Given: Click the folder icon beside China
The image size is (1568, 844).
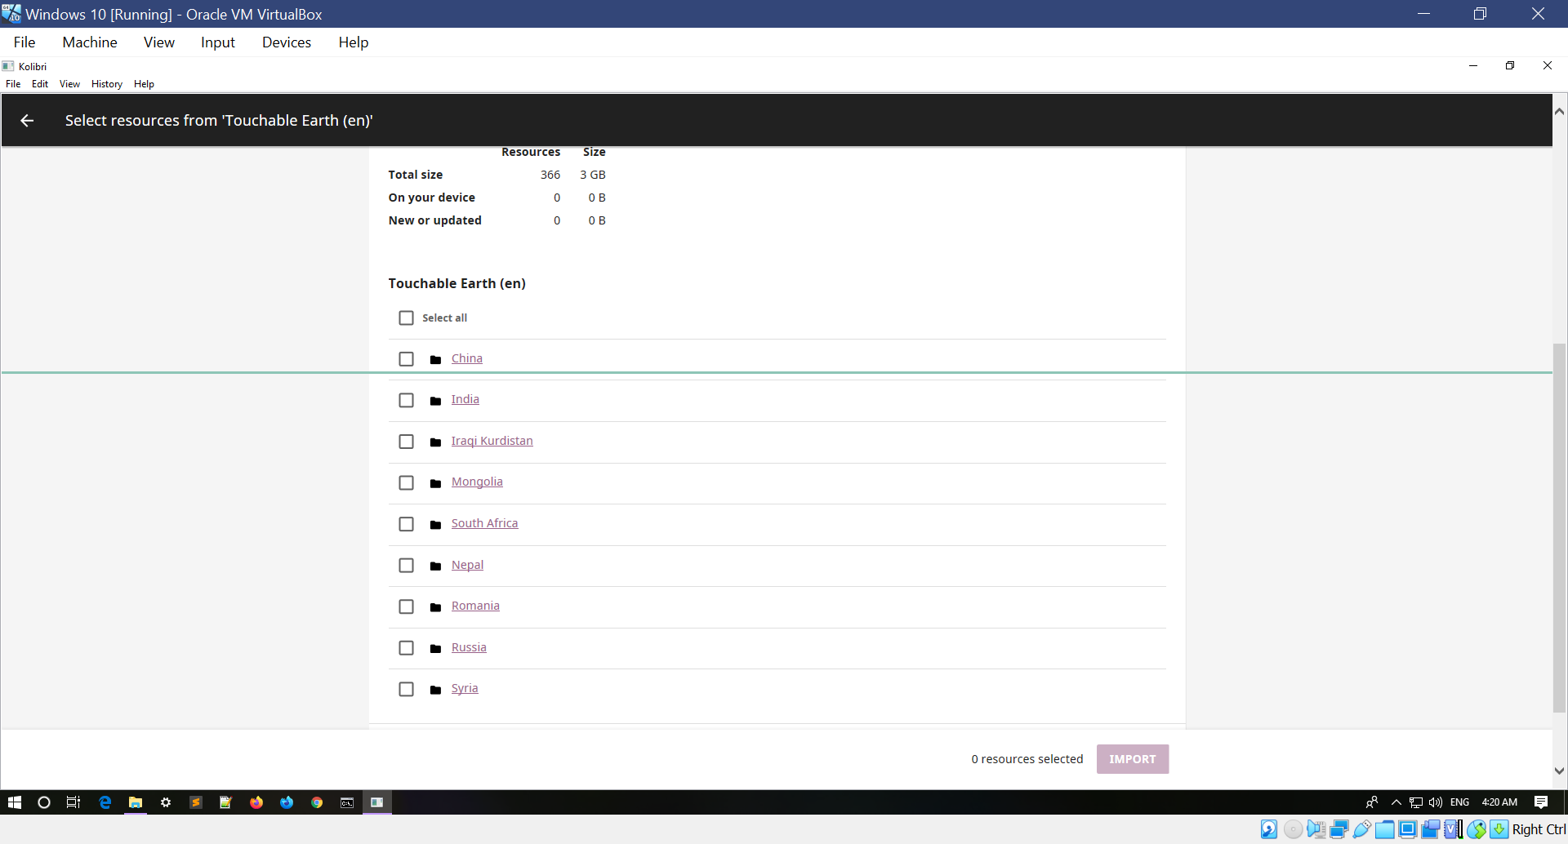Looking at the screenshot, I should pyautogui.click(x=436, y=359).
